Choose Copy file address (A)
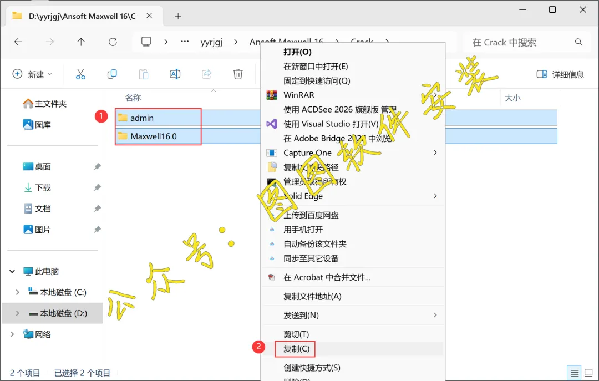This screenshot has height=381, width=599. tap(352, 297)
